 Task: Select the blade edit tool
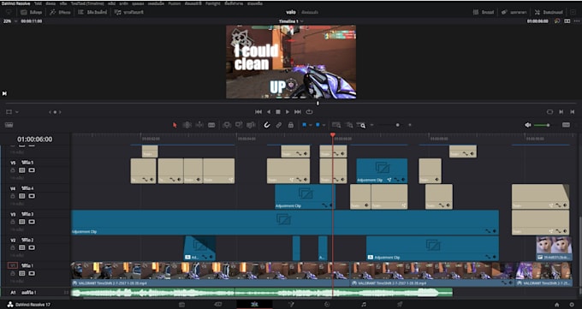211,125
